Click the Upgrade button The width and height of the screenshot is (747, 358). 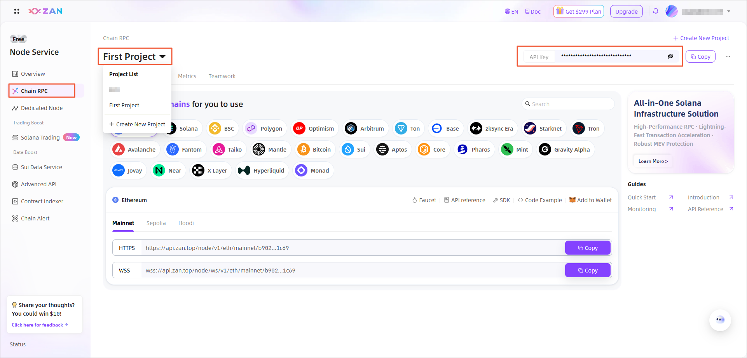coord(627,11)
